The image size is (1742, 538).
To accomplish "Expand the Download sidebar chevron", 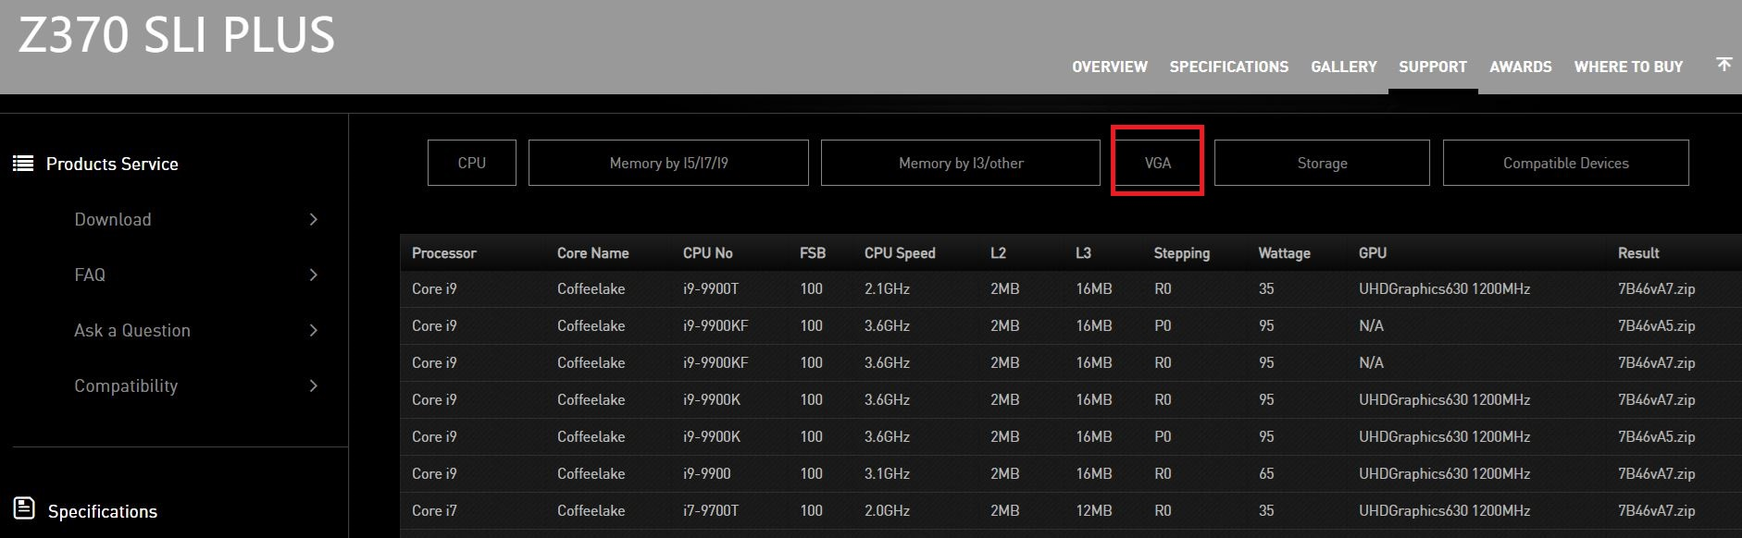I will tap(313, 219).
